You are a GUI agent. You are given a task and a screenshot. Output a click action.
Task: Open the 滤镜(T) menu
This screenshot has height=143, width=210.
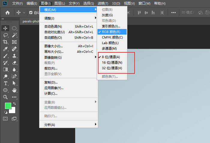103,4
